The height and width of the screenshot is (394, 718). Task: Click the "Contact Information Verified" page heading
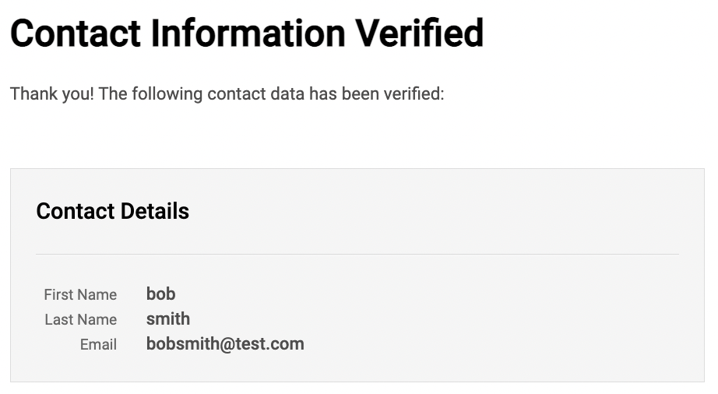pos(247,33)
